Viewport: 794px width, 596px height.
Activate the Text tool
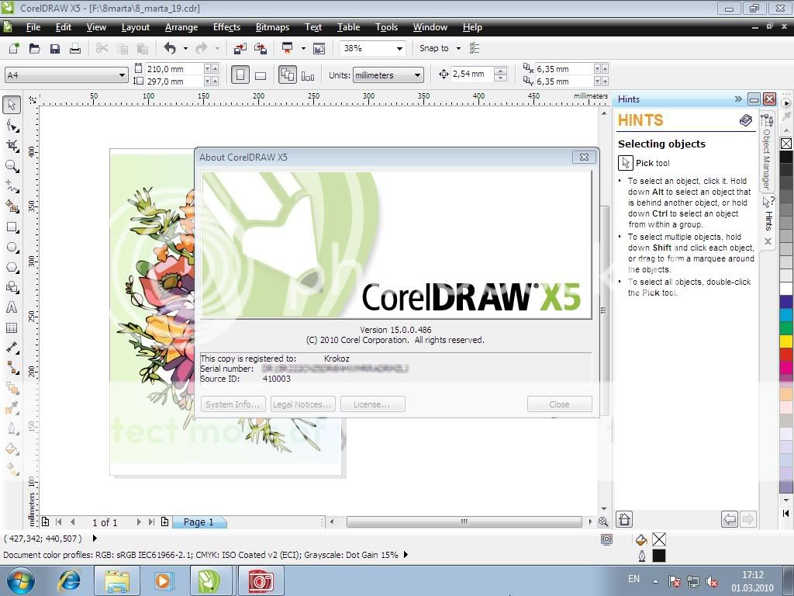coord(12,307)
